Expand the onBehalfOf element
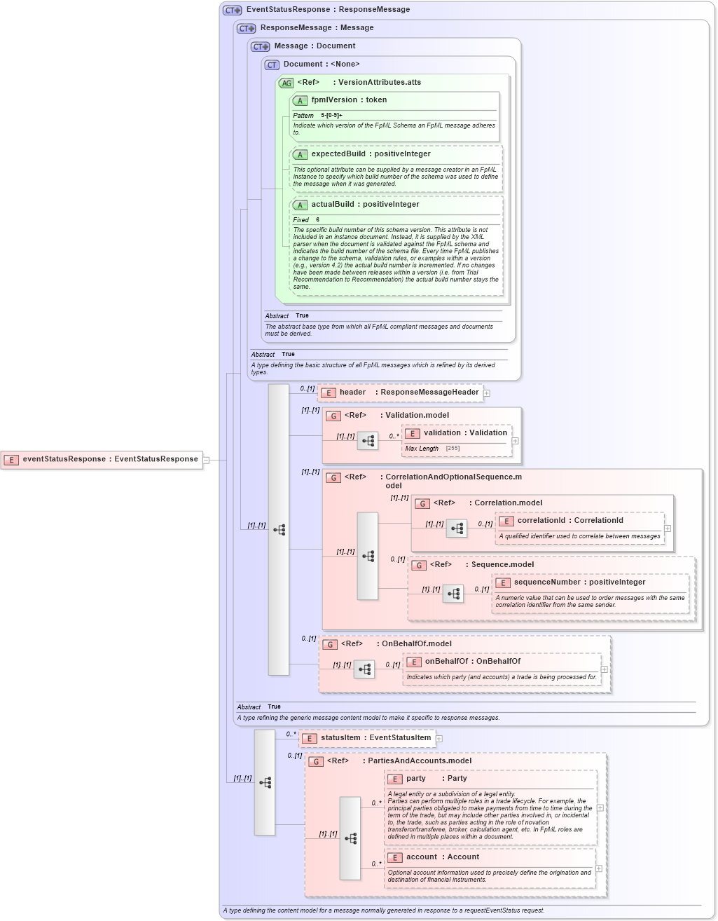The image size is (718, 921). click(x=605, y=669)
